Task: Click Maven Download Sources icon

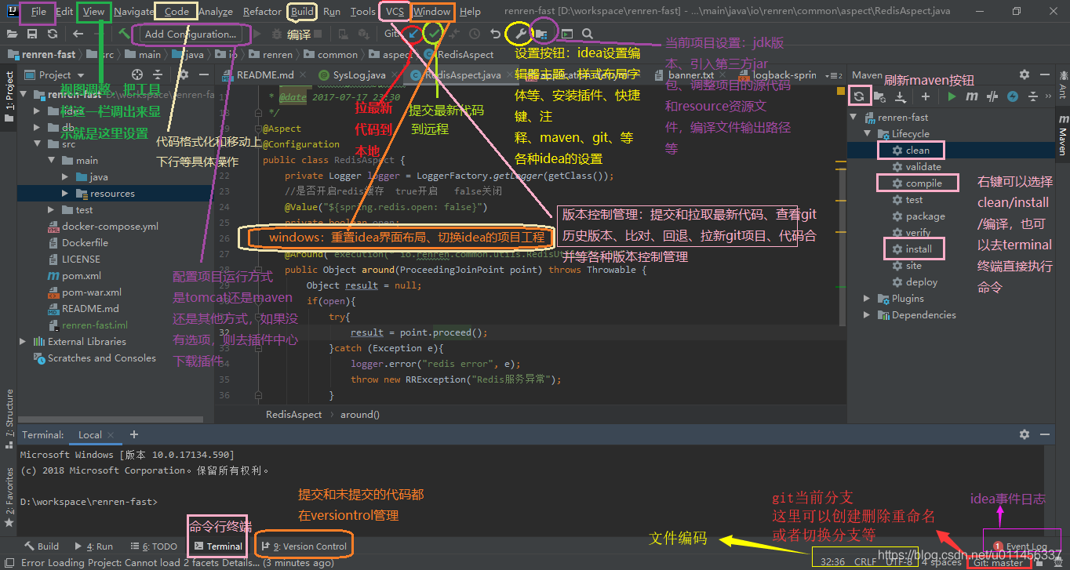Action: (901, 96)
